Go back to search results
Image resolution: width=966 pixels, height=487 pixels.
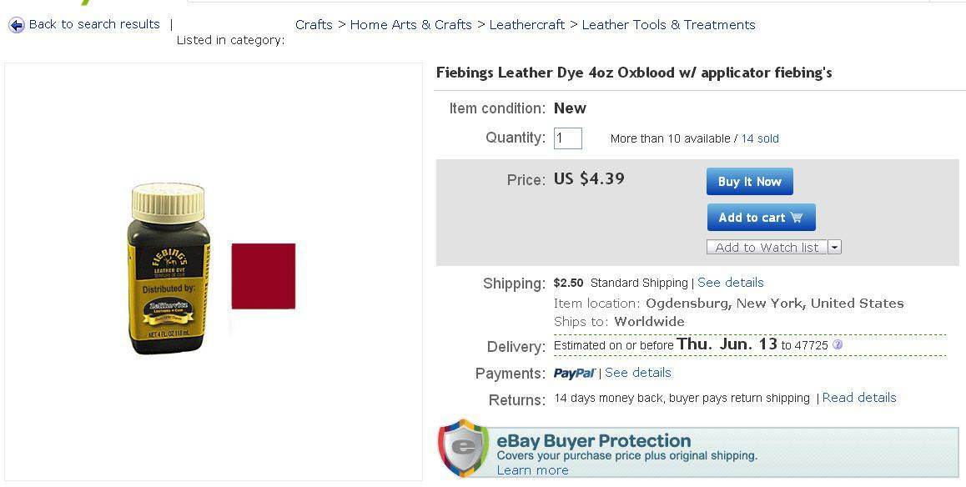(x=94, y=24)
